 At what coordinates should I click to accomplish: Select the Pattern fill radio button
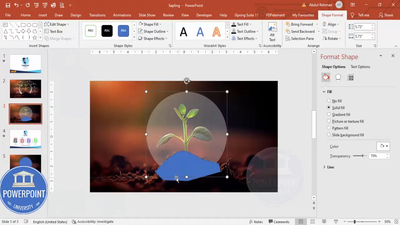tap(329, 128)
